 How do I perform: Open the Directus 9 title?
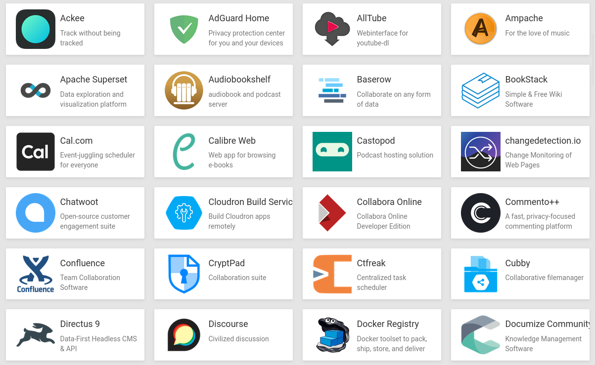pos(80,324)
